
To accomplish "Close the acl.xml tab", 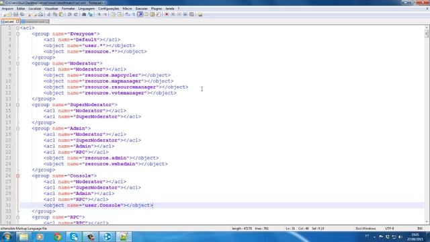I will (x=18, y=21).
